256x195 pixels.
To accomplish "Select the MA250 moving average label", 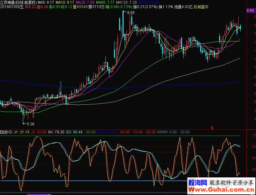I will pos(149,2).
